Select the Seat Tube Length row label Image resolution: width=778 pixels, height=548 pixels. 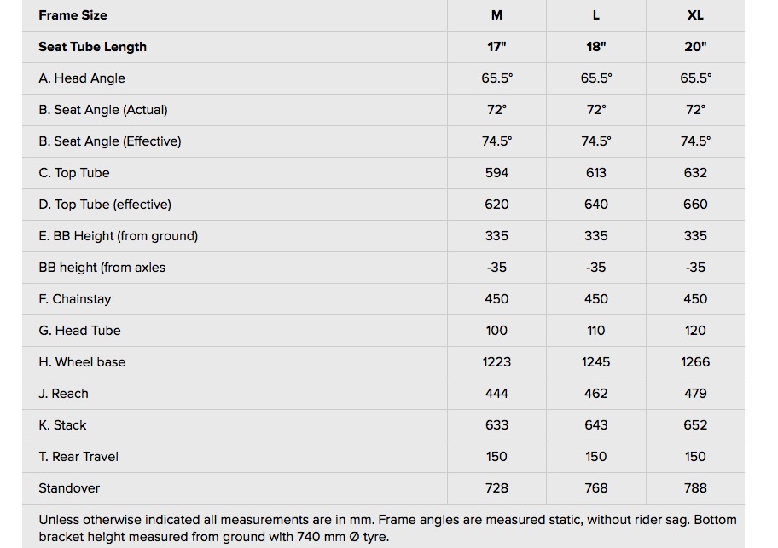click(92, 47)
